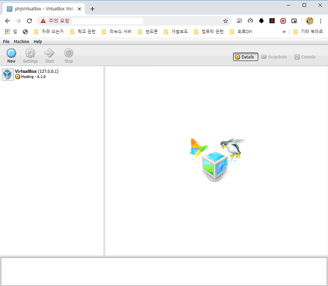Open the 개발보드 bookmark folder
Screen dimensions: 328x286
click(x=176, y=31)
